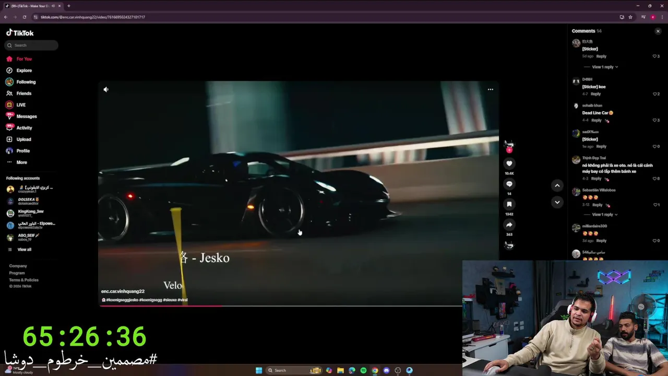Click the TikTok logo
The height and width of the screenshot is (376, 668).
click(x=20, y=32)
